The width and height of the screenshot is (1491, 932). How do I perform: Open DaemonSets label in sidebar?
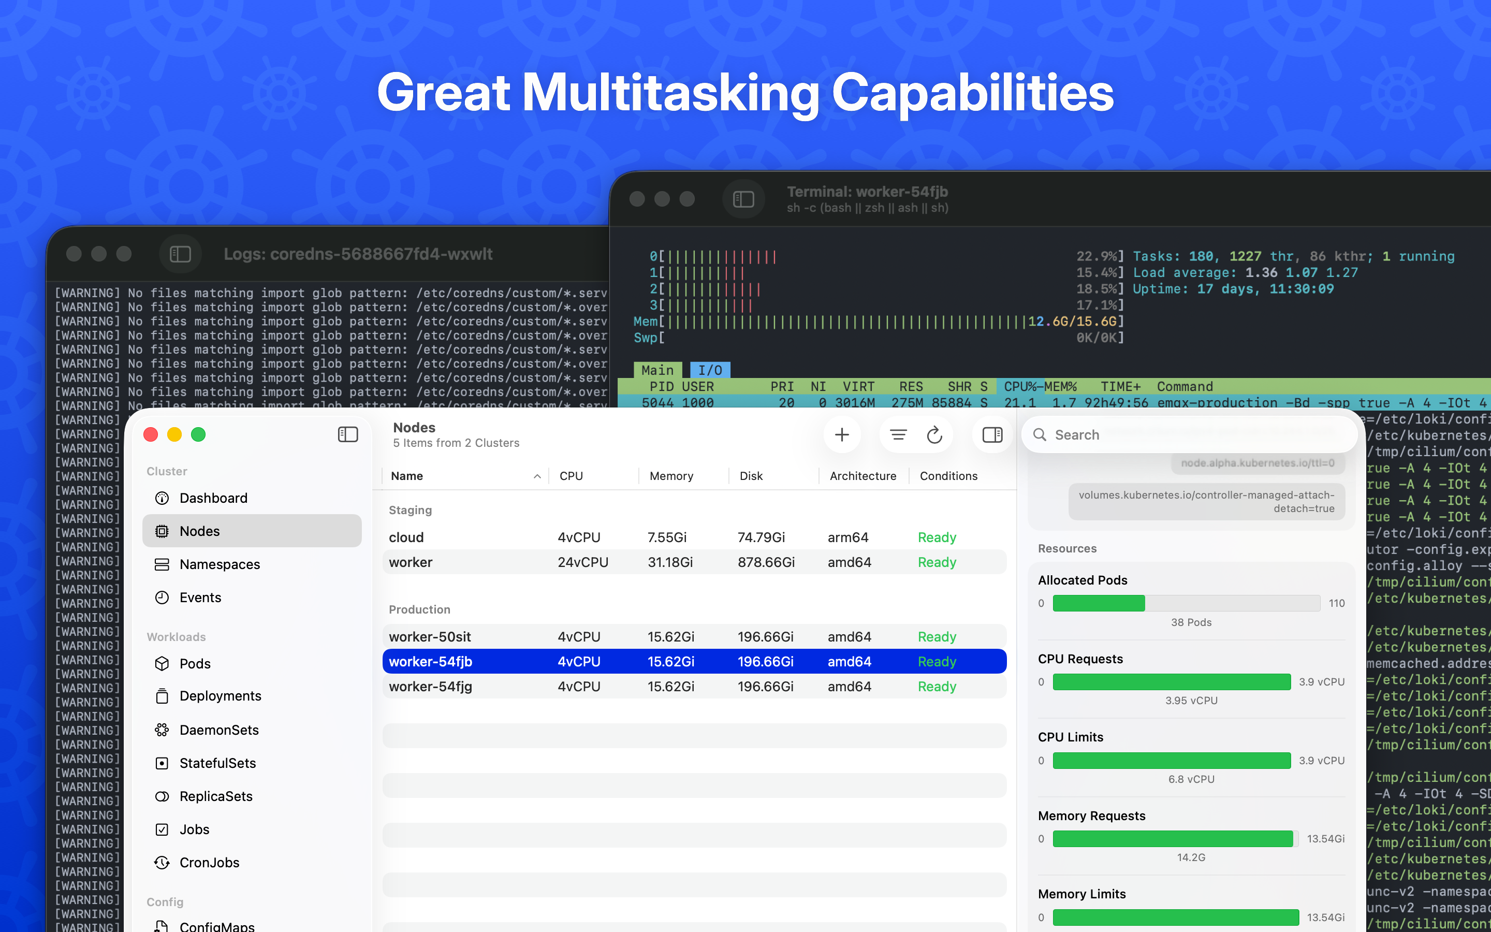coord(218,730)
